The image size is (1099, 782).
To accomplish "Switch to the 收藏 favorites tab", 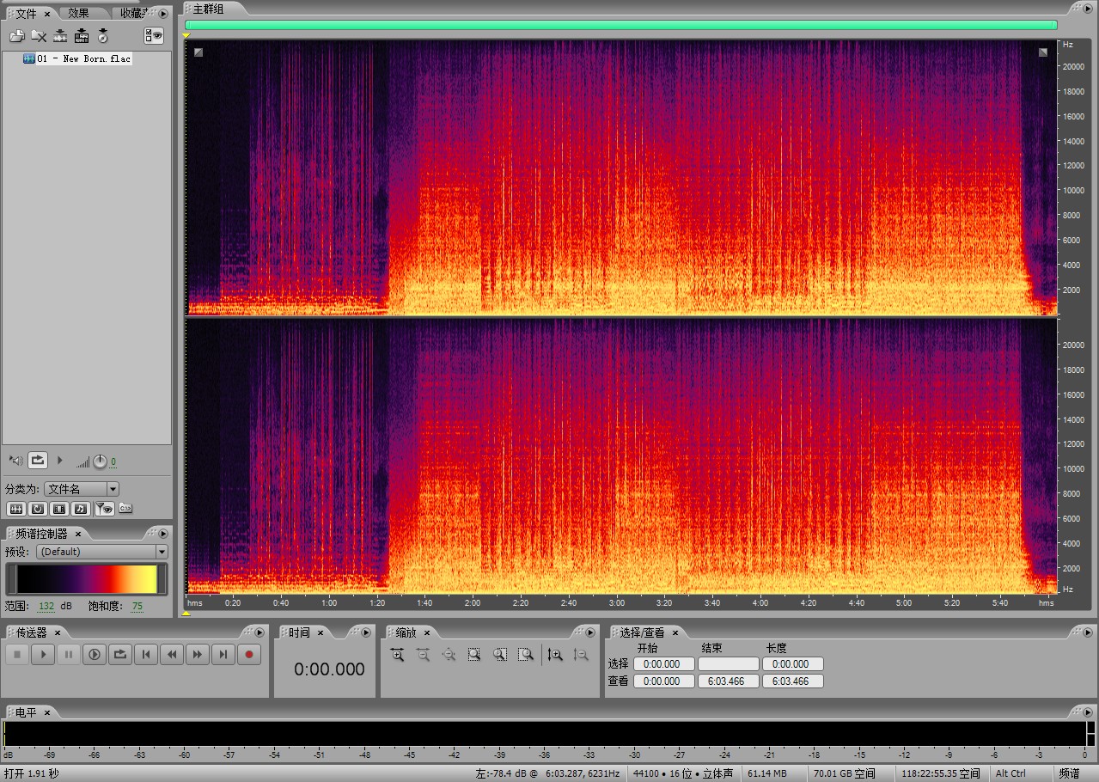I will click(x=131, y=13).
